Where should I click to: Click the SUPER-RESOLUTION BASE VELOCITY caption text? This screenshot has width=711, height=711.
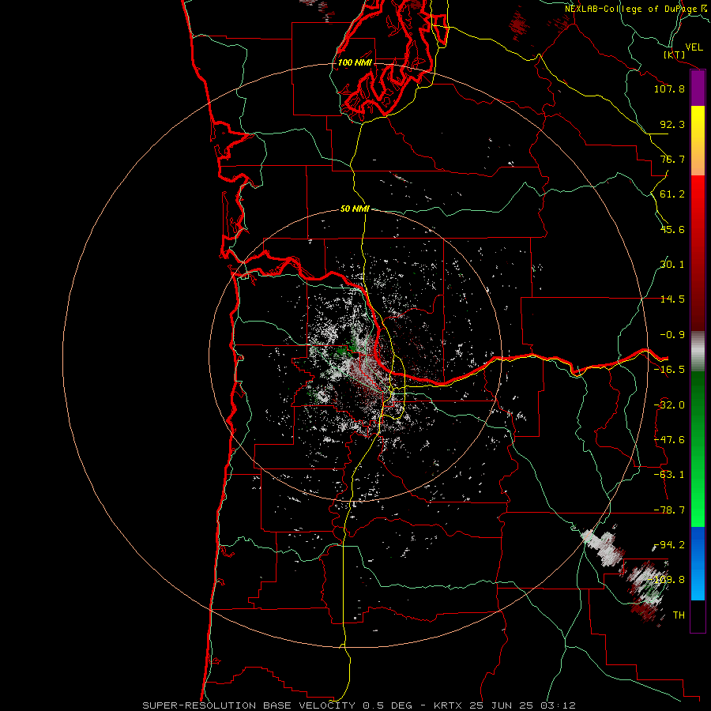pyautogui.click(x=249, y=705)
